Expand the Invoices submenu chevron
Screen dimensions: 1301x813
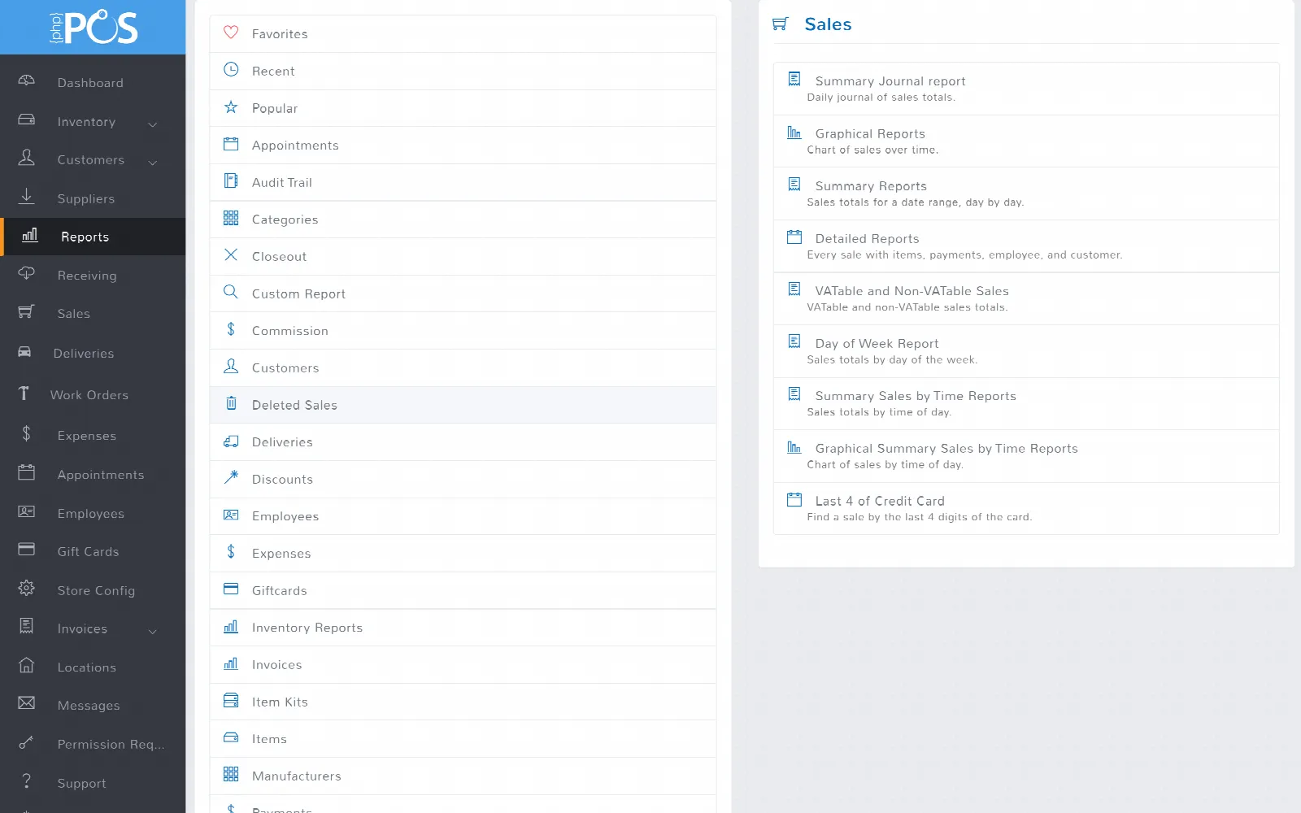pos(152,632)
